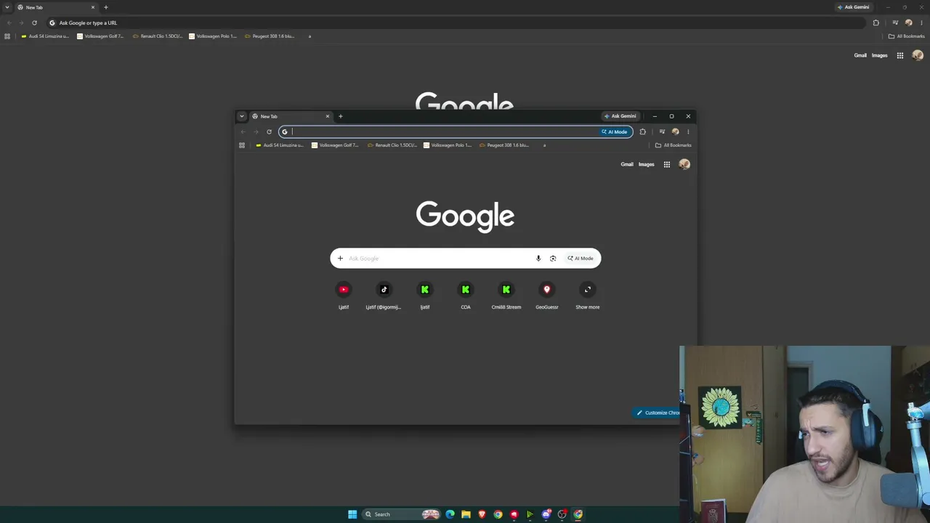Click the plus icon in the search box

click(340, 258)
